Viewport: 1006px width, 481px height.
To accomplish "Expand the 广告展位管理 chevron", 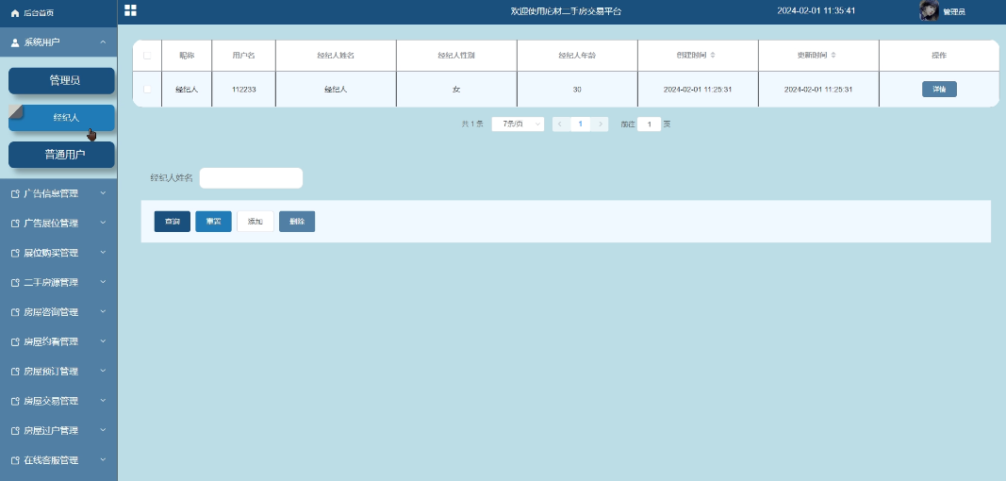I will click(104, 223).
